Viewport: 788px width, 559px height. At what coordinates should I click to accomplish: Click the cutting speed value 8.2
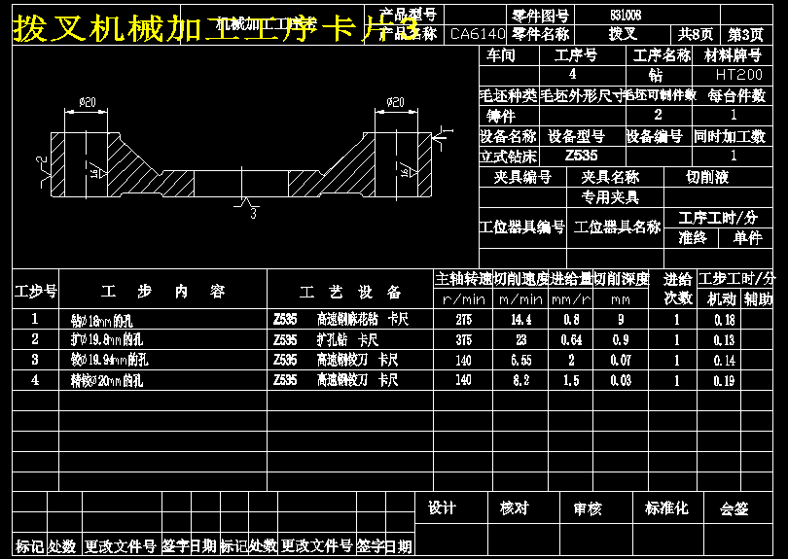521,381
